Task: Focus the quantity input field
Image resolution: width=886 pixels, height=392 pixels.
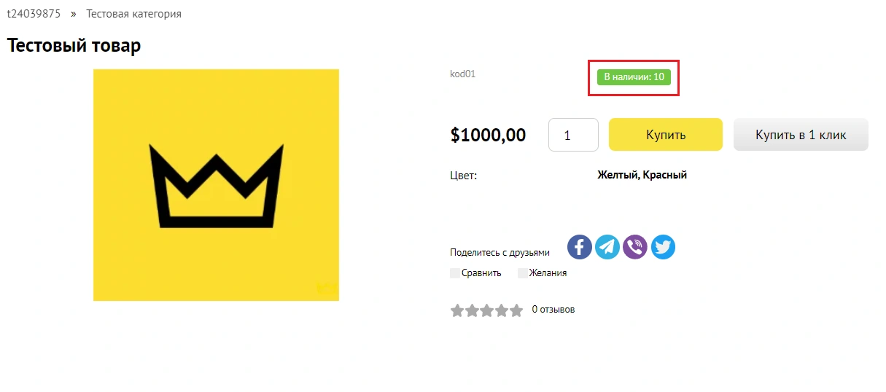Action: click(573, 135)
